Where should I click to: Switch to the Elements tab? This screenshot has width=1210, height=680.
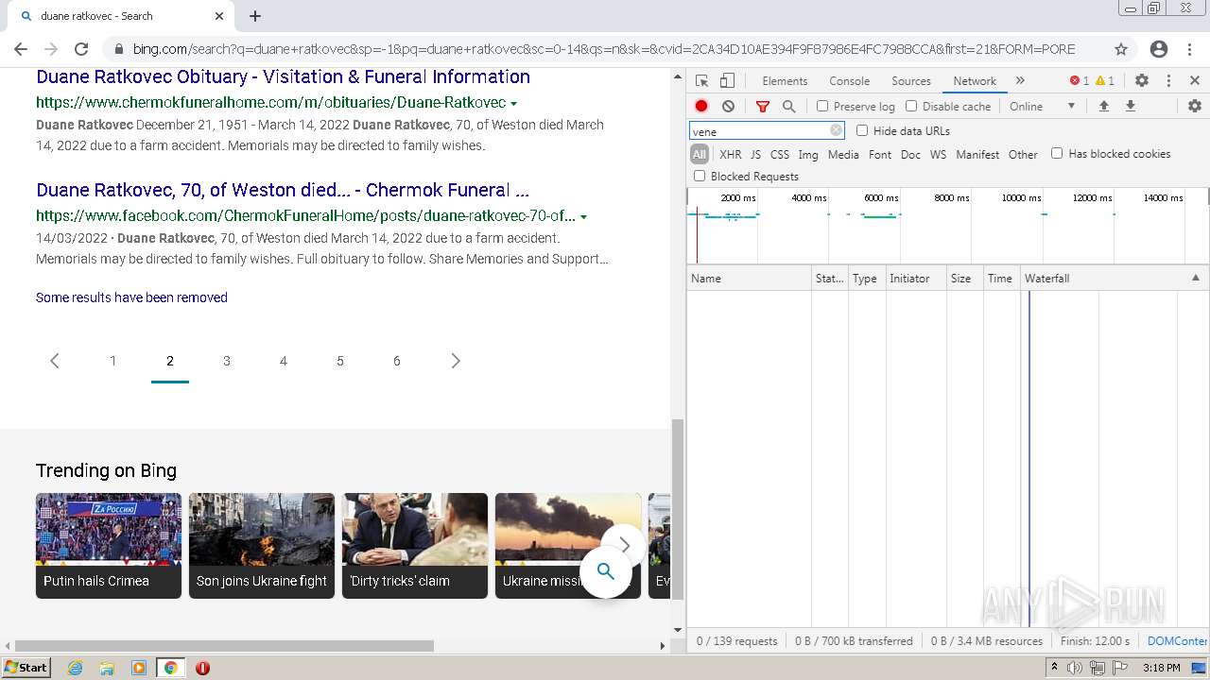coord(785,81)
